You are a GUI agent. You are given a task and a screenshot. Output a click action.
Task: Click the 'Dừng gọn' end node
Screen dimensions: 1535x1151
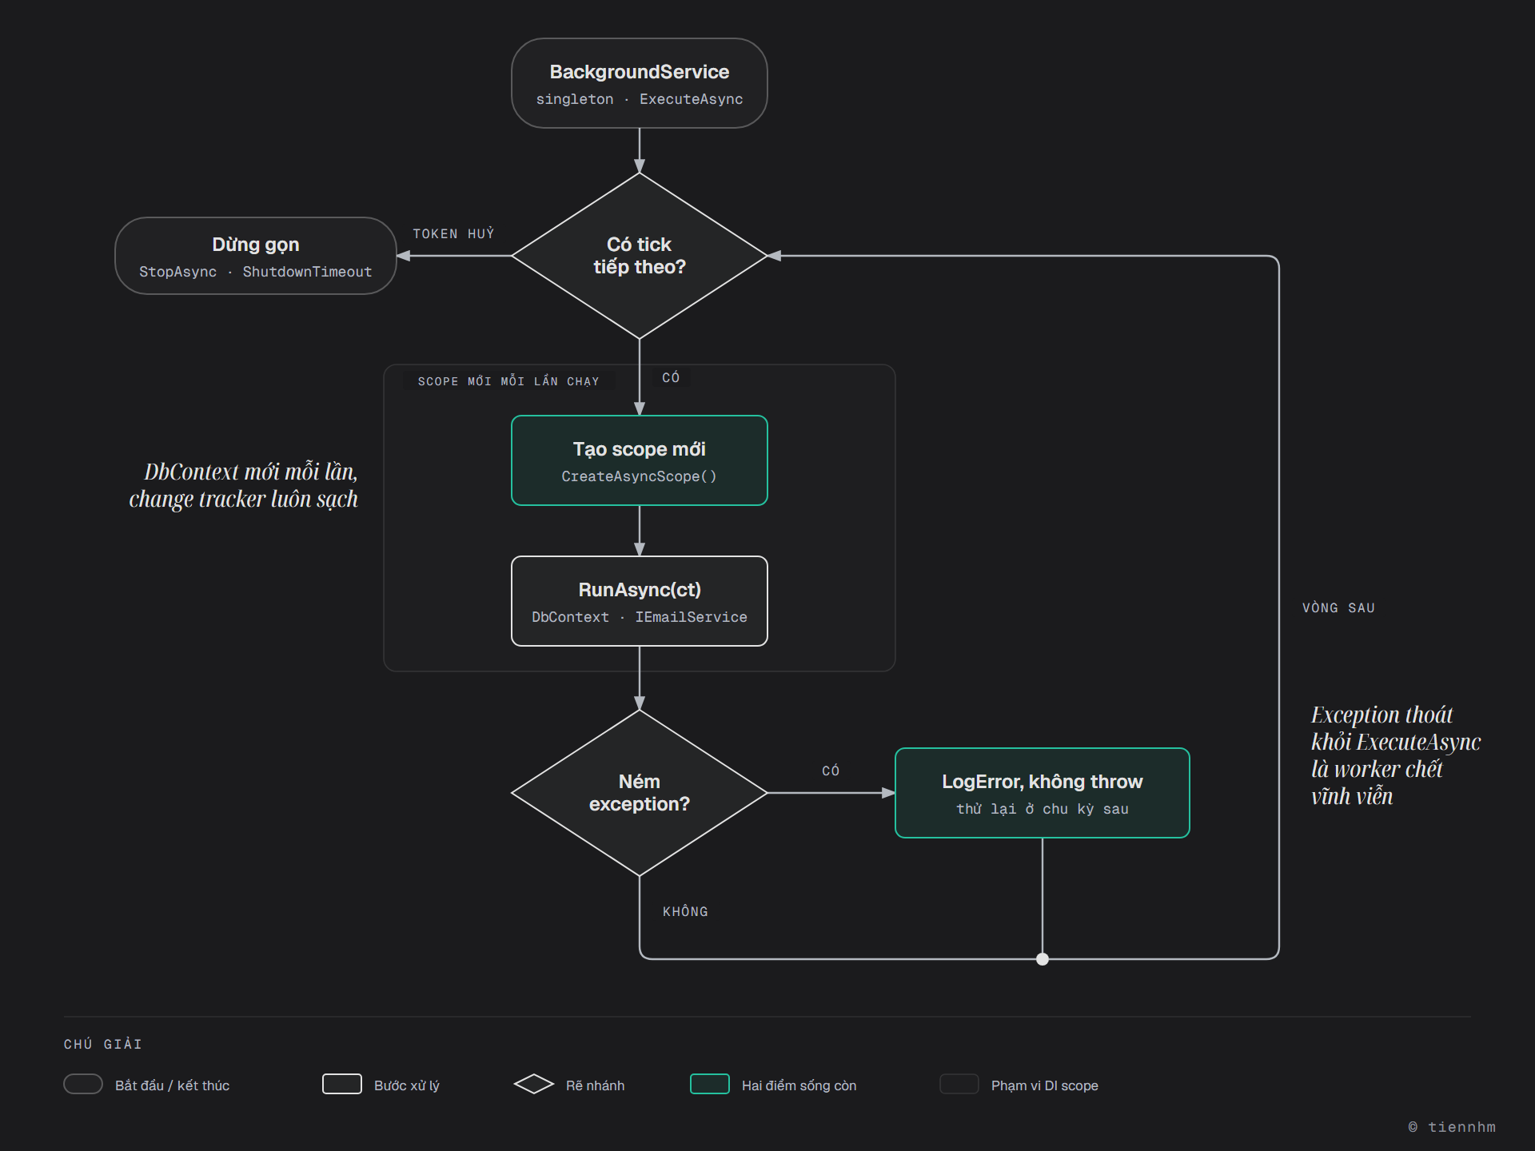point(256,256)
